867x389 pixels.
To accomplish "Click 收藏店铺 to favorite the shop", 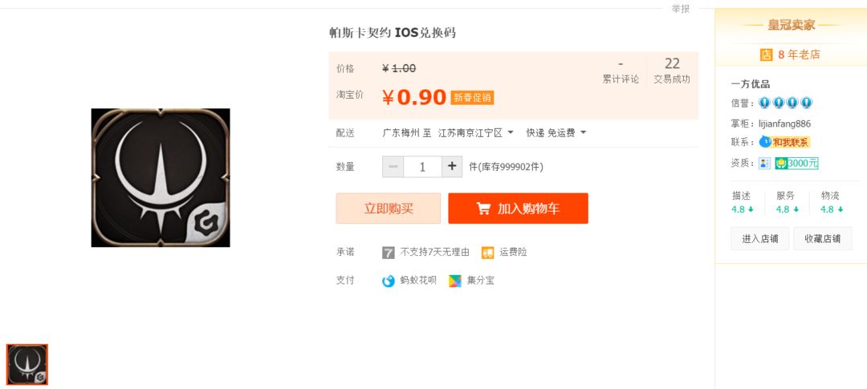I will [x=823, y=239].
